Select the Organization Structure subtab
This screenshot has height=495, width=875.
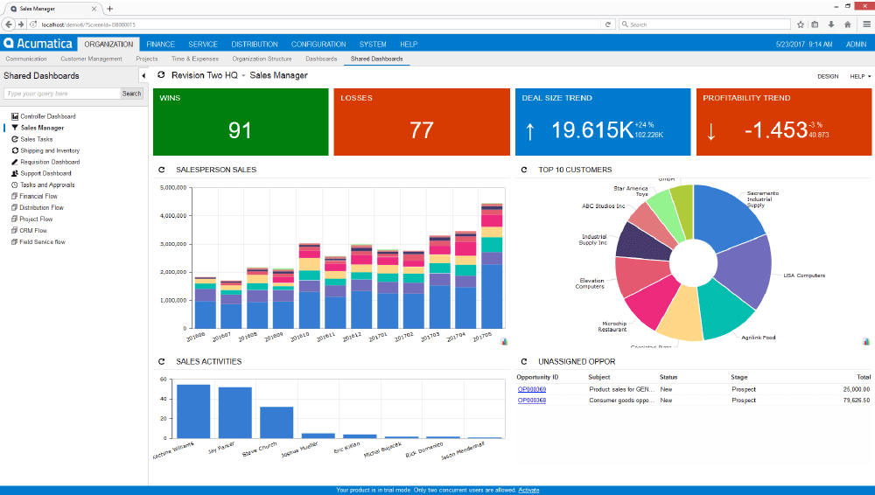pyautogui.click(x=262, y=59)
